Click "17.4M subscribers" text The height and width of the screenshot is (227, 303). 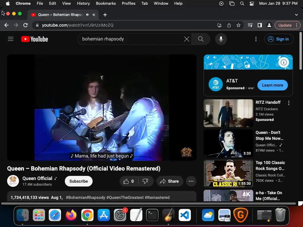point(37,184)
